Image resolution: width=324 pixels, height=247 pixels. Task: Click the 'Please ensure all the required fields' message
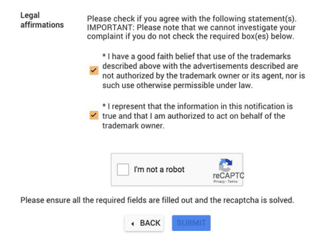pyautogui.click(x=157, y=200)
